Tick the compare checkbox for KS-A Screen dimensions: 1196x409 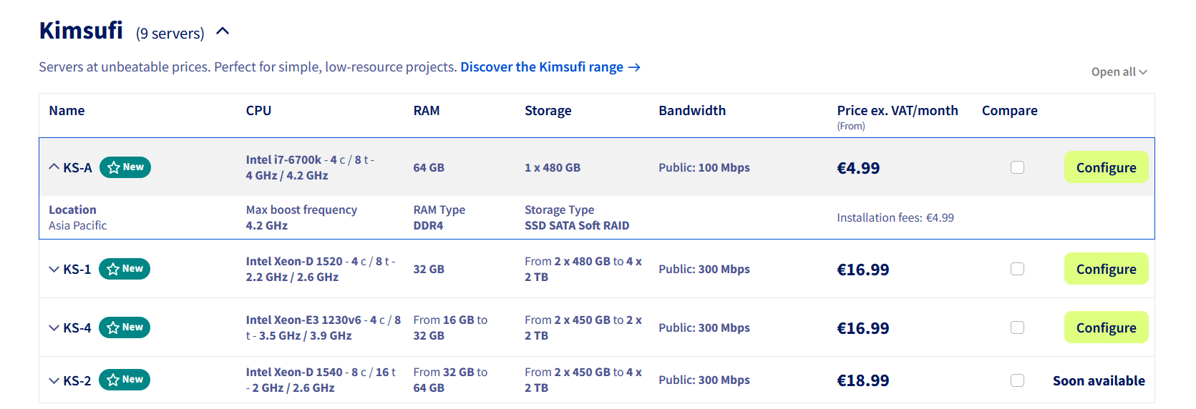click(x=1017, y=167)
